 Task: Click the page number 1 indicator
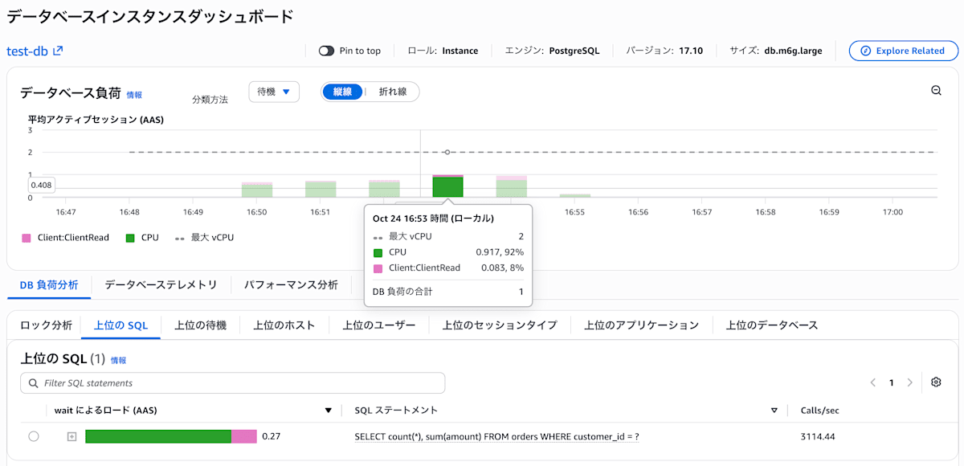891,382
